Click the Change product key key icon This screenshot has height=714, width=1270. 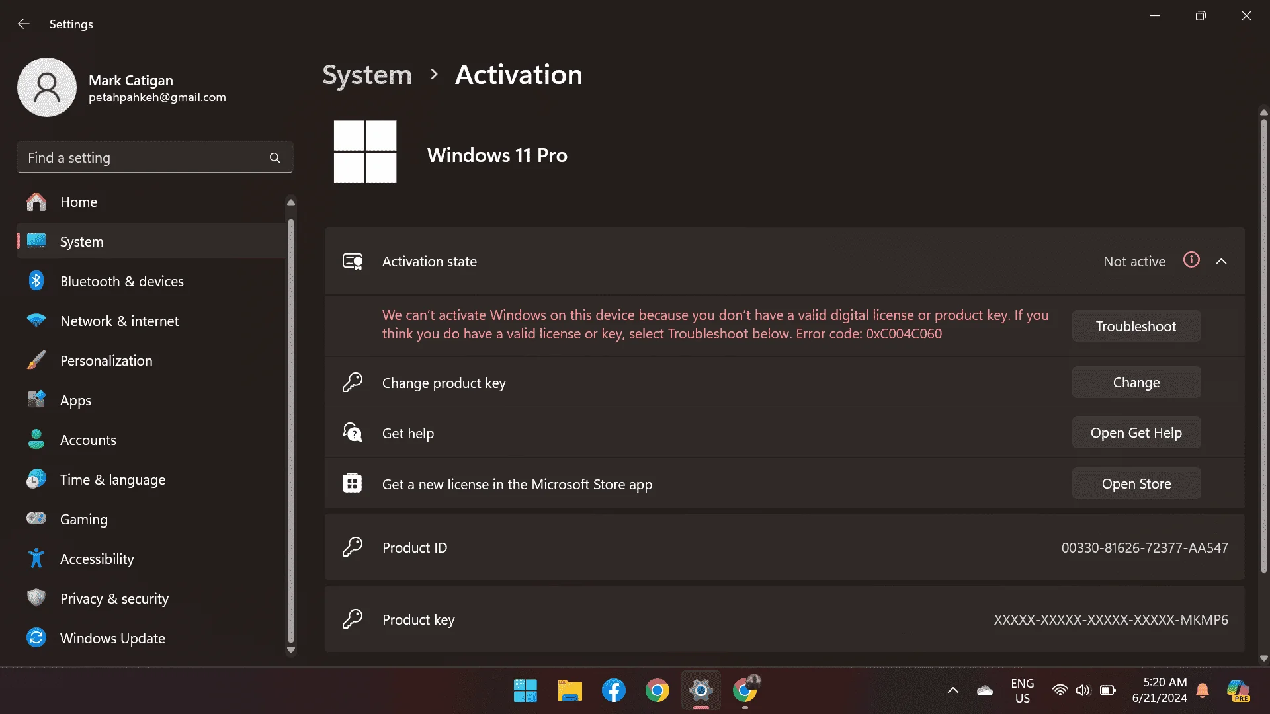[x=353, y=382]
